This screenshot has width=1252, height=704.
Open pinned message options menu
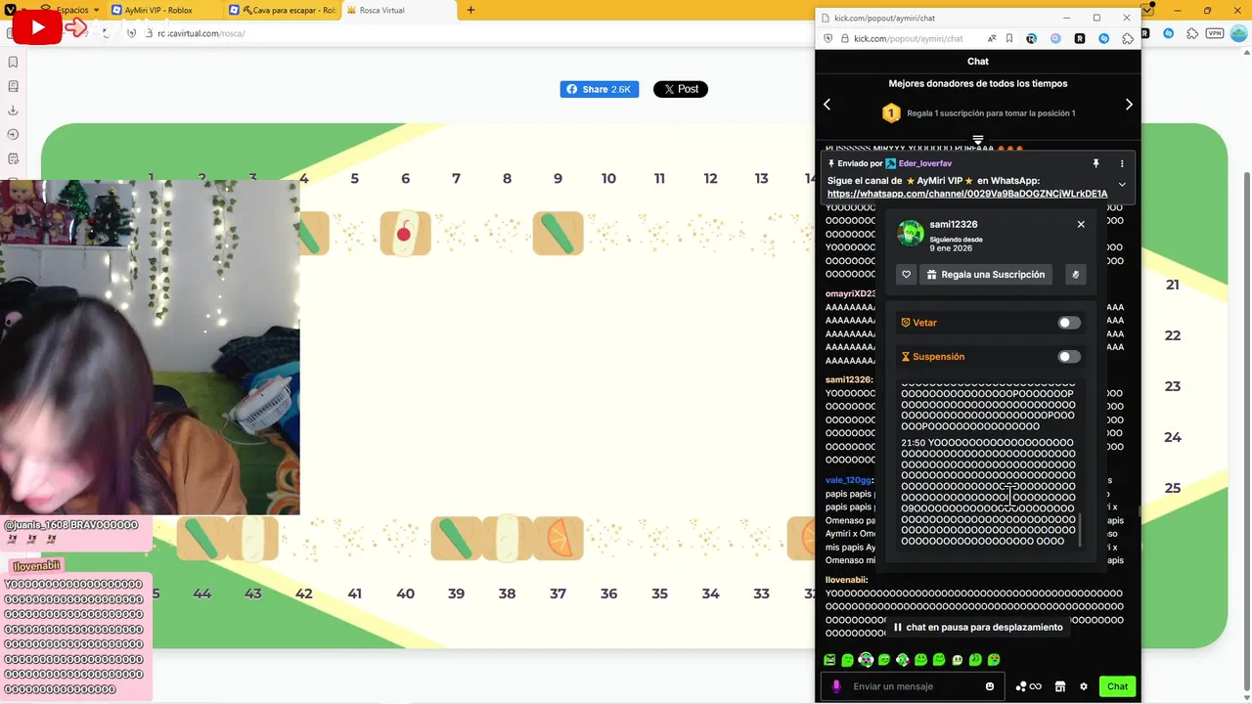pyautogui.click(x=1122, y=163)
